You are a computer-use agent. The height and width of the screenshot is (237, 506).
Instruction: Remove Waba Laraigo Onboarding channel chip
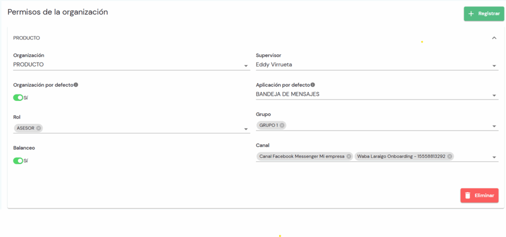click(450, 156)
